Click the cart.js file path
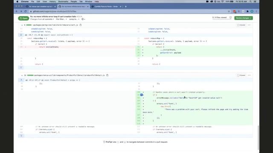The image size is (273, 153). tap(55, 25)
